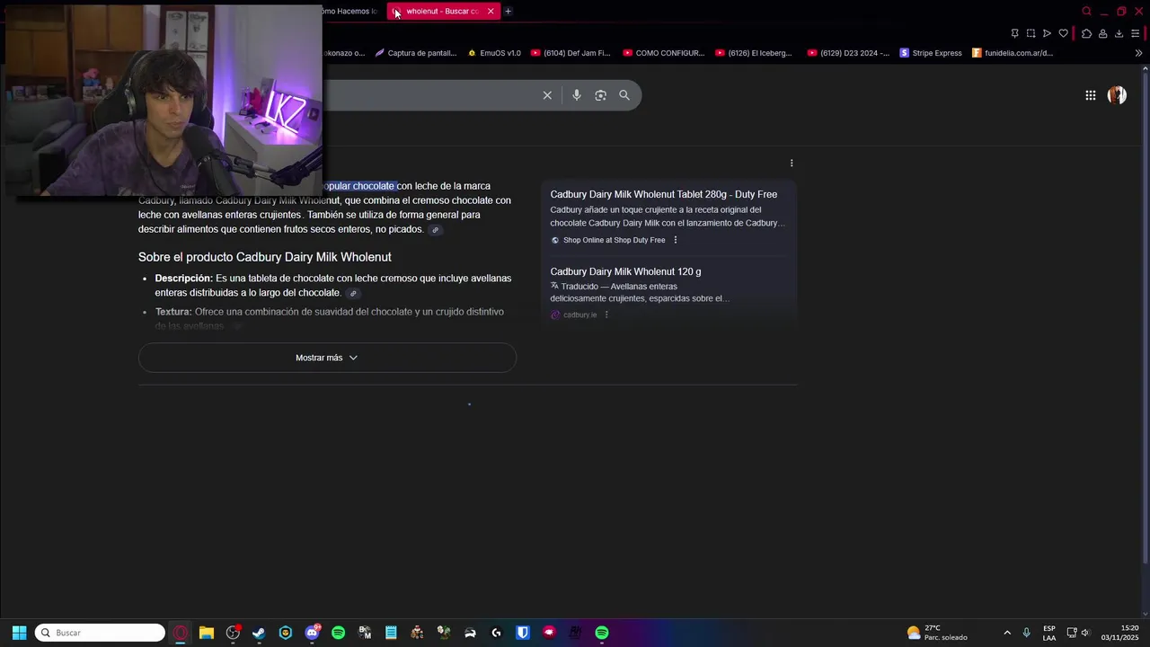Open Discord from taskbar
1150x647 pixels.
pyautogui.click(x=312, y=633)
